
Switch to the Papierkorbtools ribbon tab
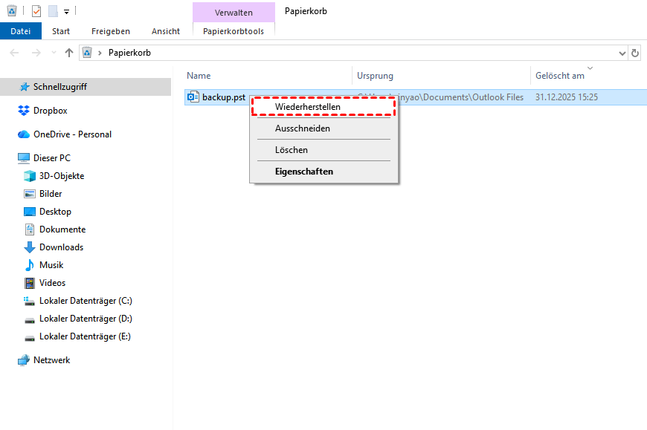[x=233, y=31]
